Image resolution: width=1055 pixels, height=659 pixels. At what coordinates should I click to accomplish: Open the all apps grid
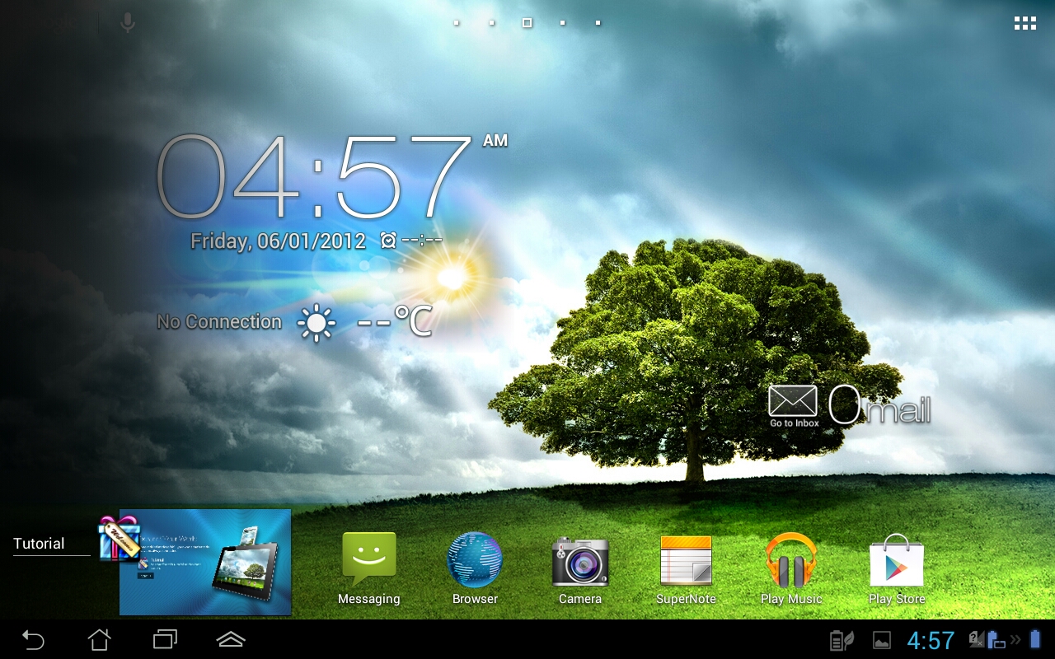coord(1025,23)
